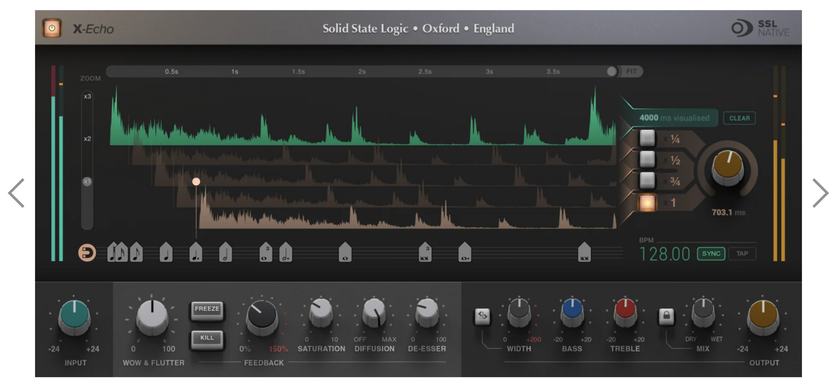Select the half note marker
The width and height of the screenshot is (837, 383).
225,253
